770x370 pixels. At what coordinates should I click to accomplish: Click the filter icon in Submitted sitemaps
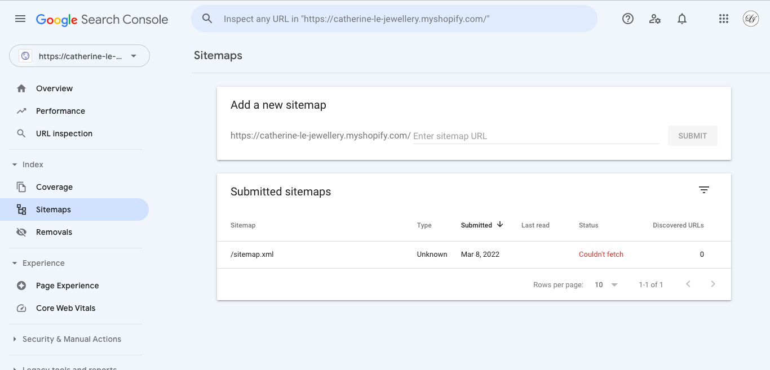point(703,190)
